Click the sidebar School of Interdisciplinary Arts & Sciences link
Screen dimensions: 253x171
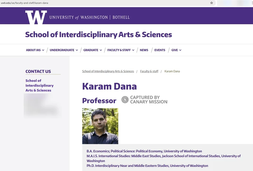tap(40, 85)
